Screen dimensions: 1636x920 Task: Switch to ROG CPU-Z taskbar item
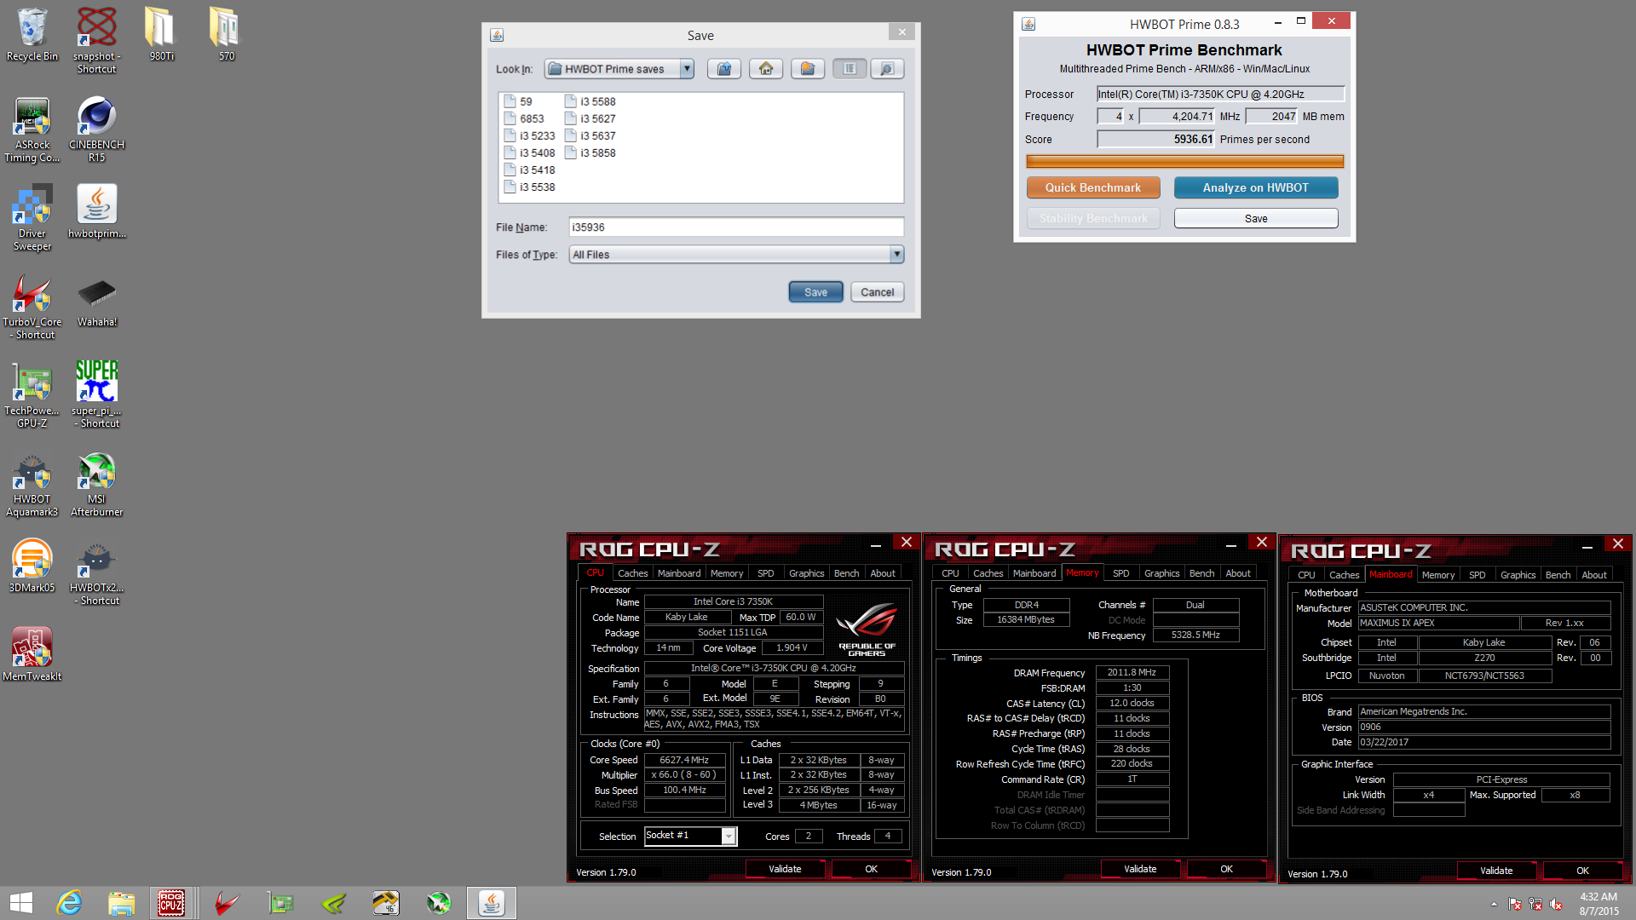click(x=171, y=903)
